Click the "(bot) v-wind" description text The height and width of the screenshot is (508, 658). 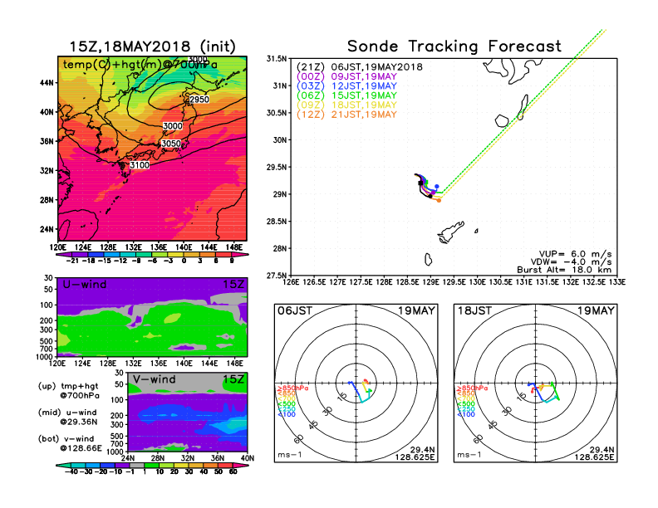(x=66, y=439)
